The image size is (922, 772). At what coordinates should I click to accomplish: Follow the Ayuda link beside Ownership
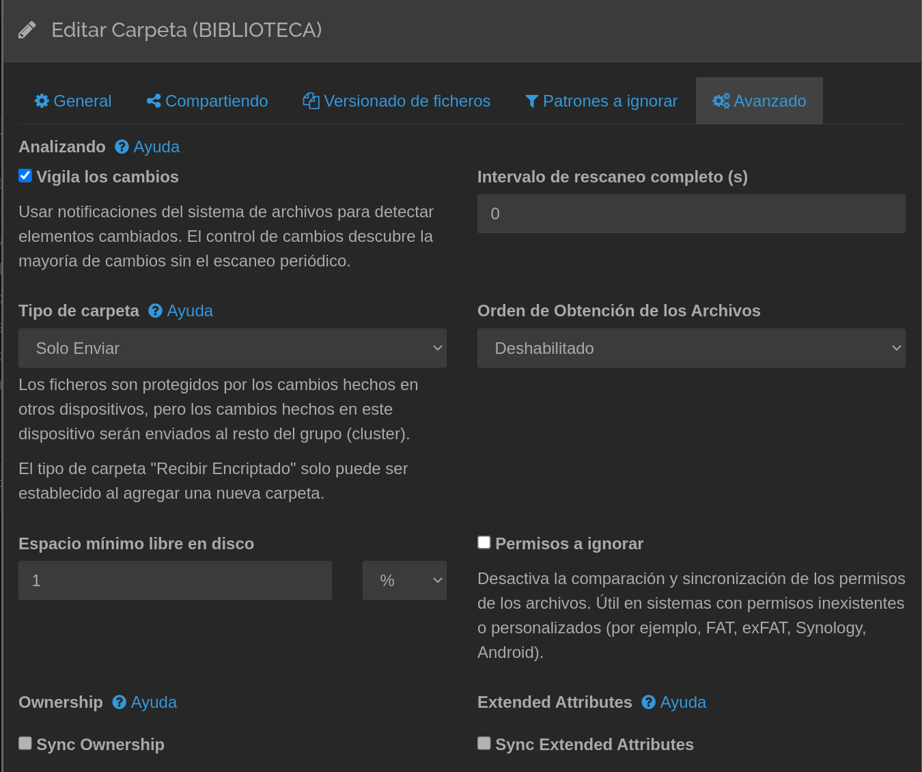click(154, 702)
